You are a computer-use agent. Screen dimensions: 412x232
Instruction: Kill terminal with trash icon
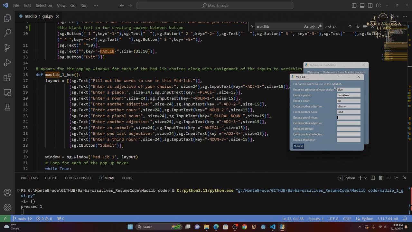pos(380,178)
